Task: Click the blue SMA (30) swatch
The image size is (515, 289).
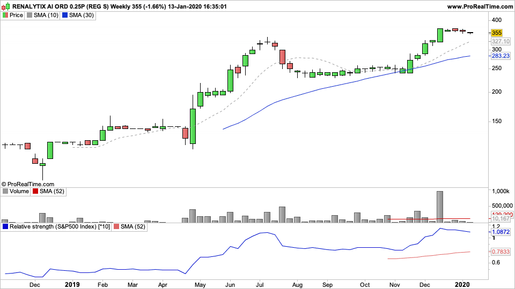Action: click(65, 15)
